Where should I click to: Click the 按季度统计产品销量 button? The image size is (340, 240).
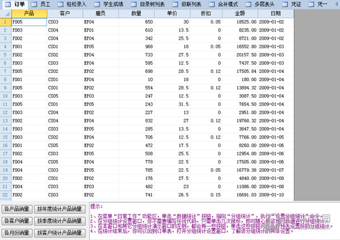(x=59, y=221)
